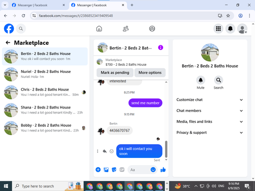Click the Windows taskbar search box
Screen dimensions: 255x191
[48, 186]
